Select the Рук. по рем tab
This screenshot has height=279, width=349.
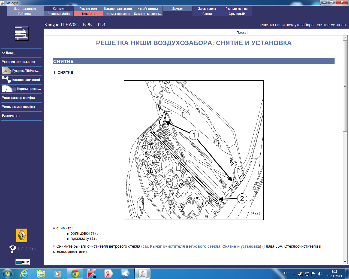point(88,9)
